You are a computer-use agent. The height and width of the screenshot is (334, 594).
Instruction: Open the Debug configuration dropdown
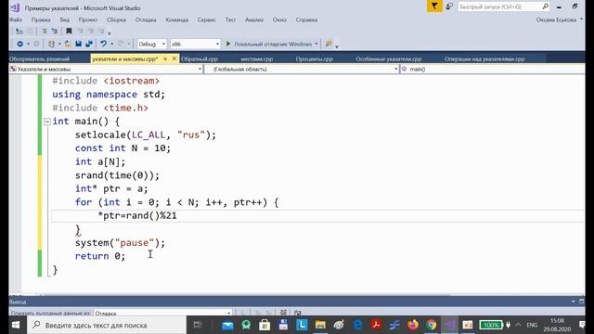151,44
